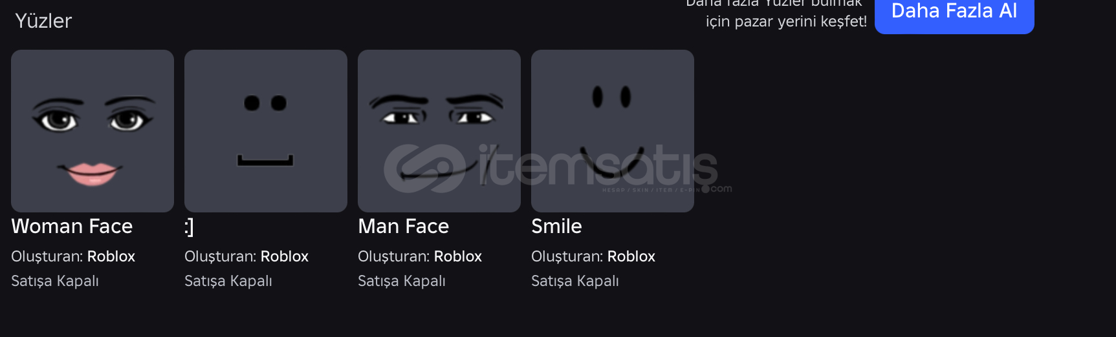Visit Roblox creator link under Man Face
This screenshot has height=337, width=1116.
pyautogui.click(x=458, y=256)
